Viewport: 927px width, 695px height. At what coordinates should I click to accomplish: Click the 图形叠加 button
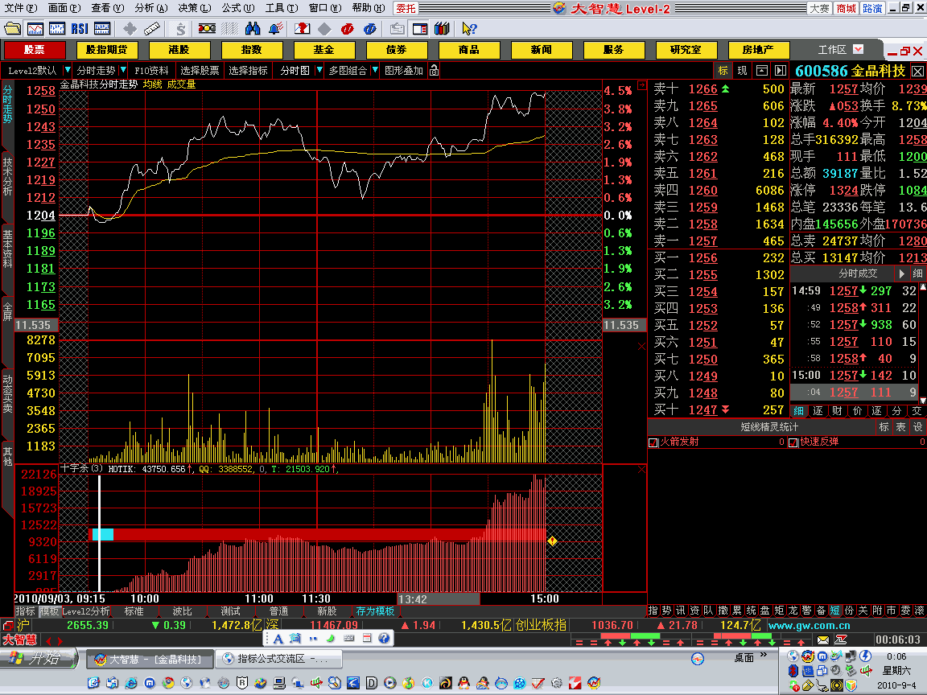pyautogui.click(x=404, y=70)
